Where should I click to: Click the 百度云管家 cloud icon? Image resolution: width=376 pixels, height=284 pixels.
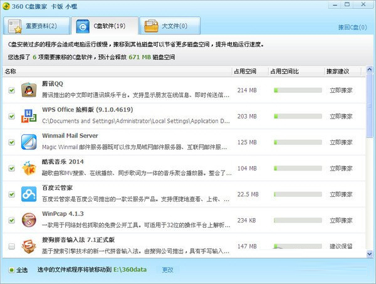29,194
